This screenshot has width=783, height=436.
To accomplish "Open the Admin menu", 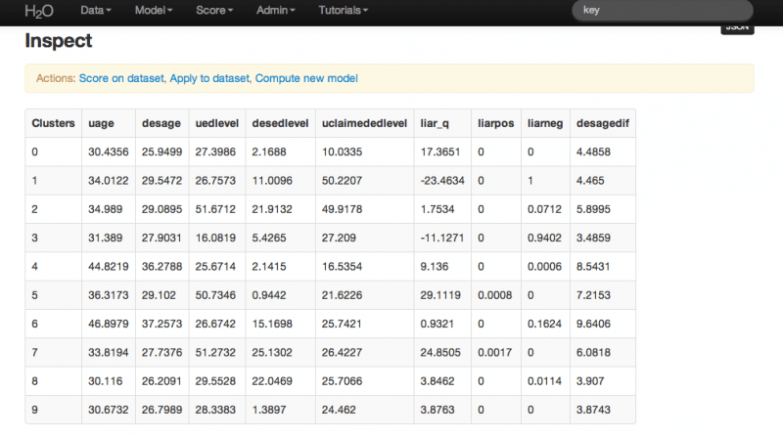I will 277,11.
